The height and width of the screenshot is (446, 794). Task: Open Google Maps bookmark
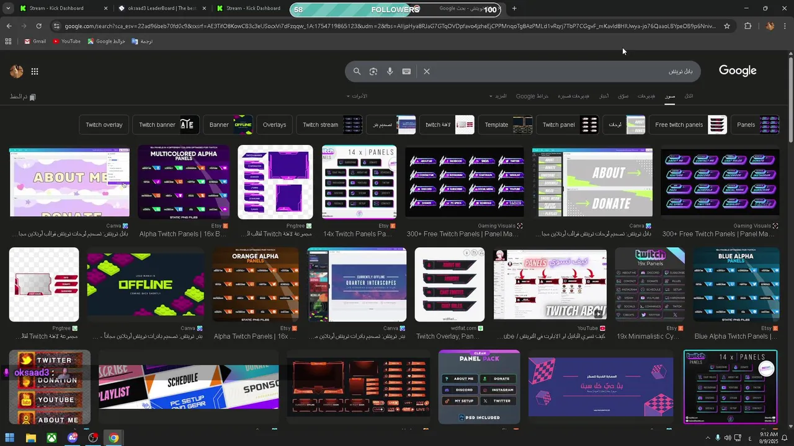(107, 42)
